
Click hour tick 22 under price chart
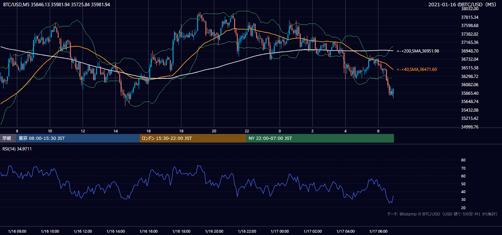[247, 131]
